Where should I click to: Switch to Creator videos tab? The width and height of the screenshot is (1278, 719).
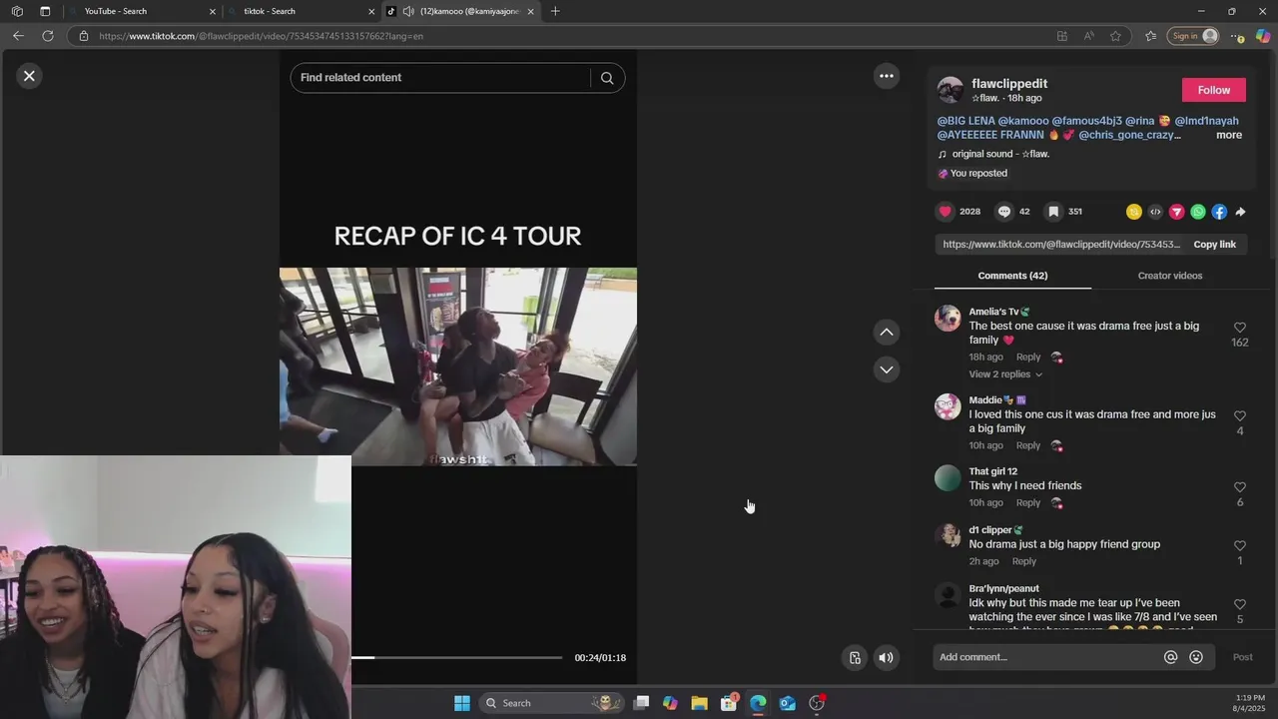click(1169, 276)
